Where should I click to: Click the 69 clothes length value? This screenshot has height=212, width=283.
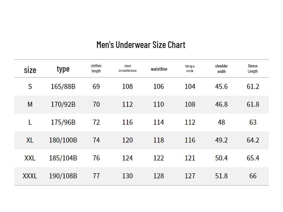pyautogui.click(x=96, y=86)
